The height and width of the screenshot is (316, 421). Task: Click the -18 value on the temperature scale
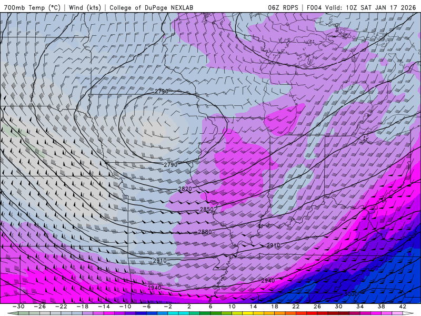(83, 307)
